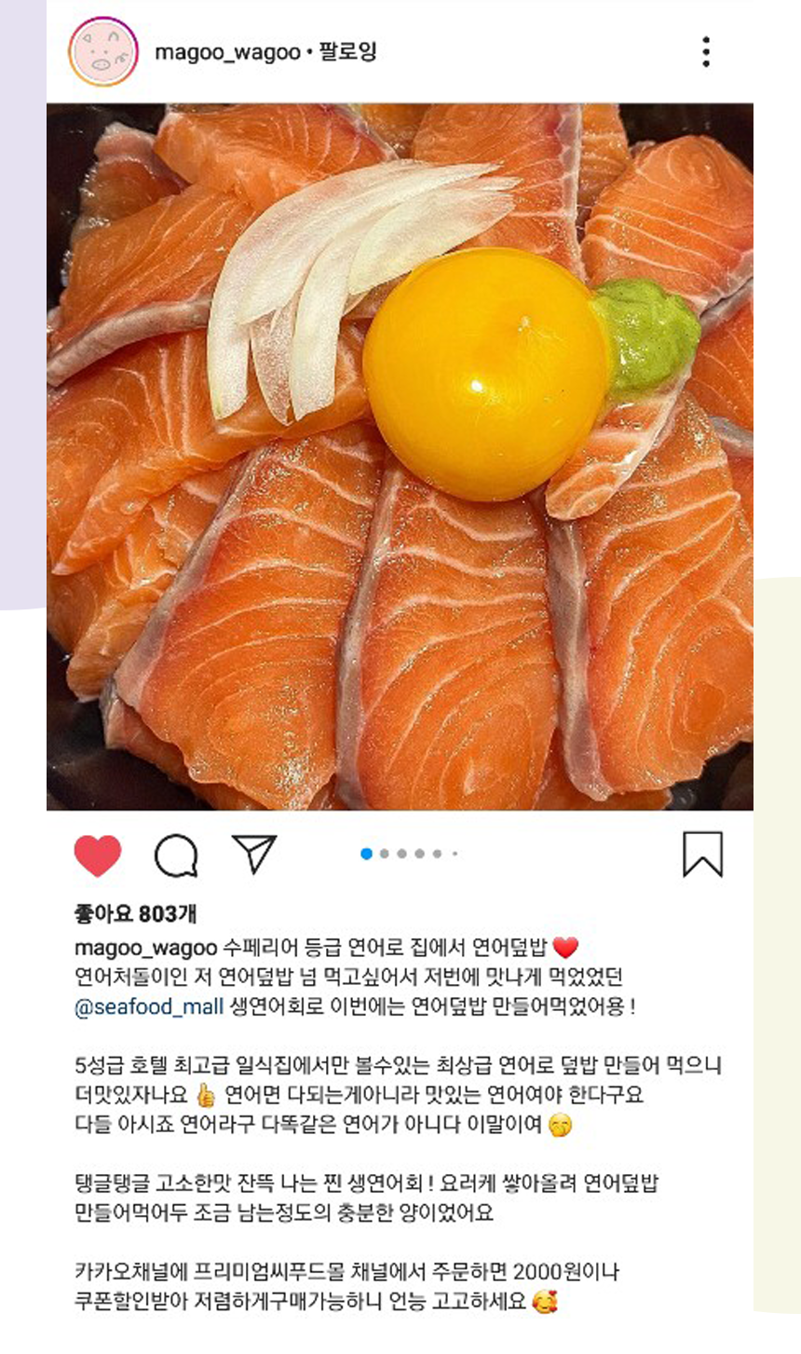Select the last small carousel dot
801x1354 pixels.
coord(455,854)
